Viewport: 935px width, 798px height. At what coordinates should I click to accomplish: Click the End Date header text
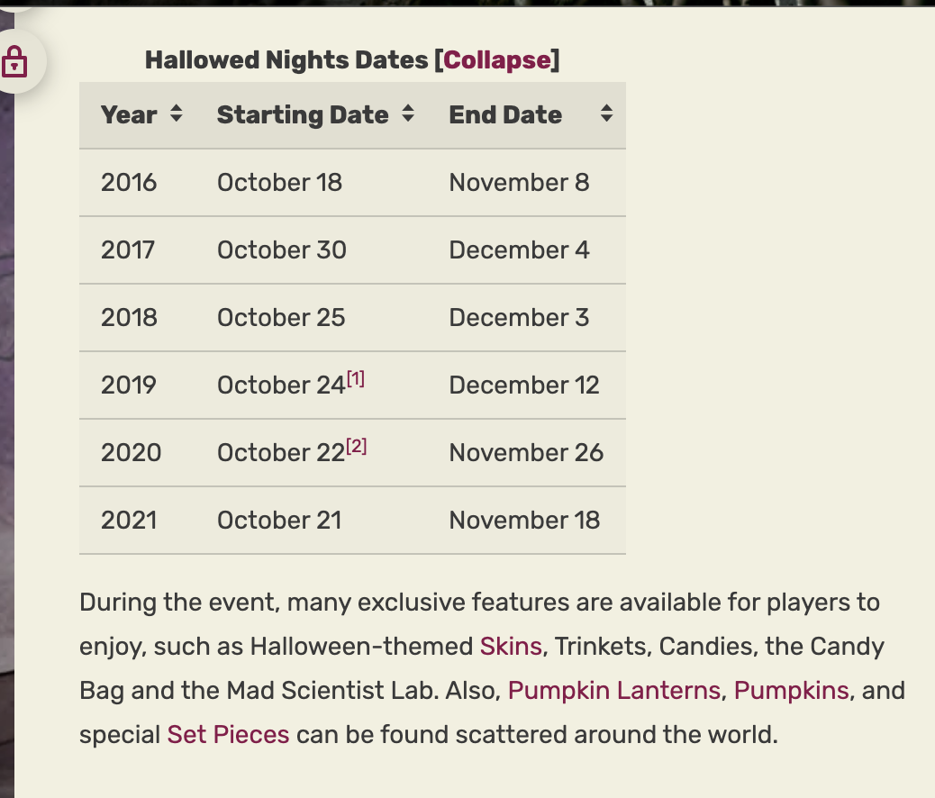(505, 115)
